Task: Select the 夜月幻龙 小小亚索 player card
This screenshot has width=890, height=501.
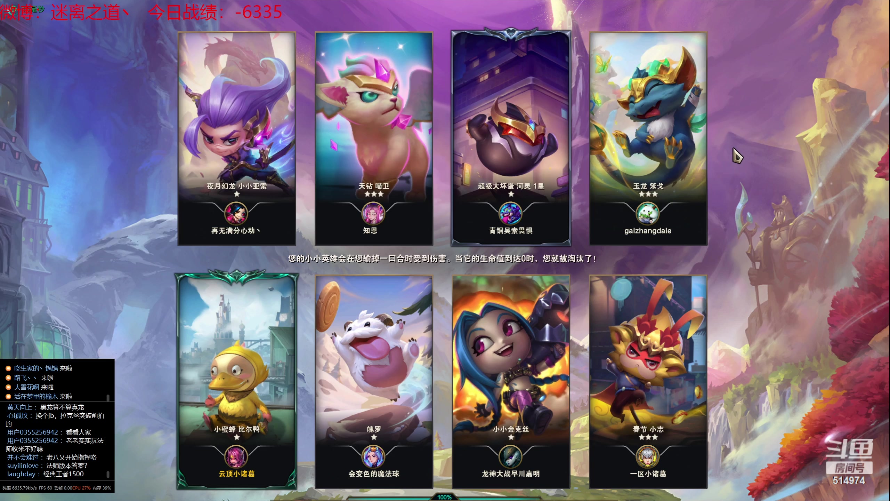Action: pos(237,138)
